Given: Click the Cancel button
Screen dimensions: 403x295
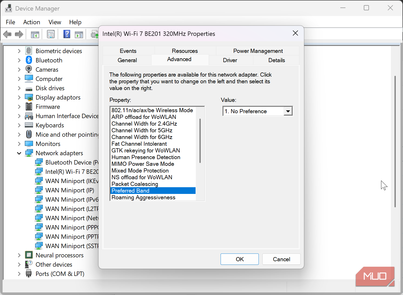Looking at the screenshot, I should (281, 259).
